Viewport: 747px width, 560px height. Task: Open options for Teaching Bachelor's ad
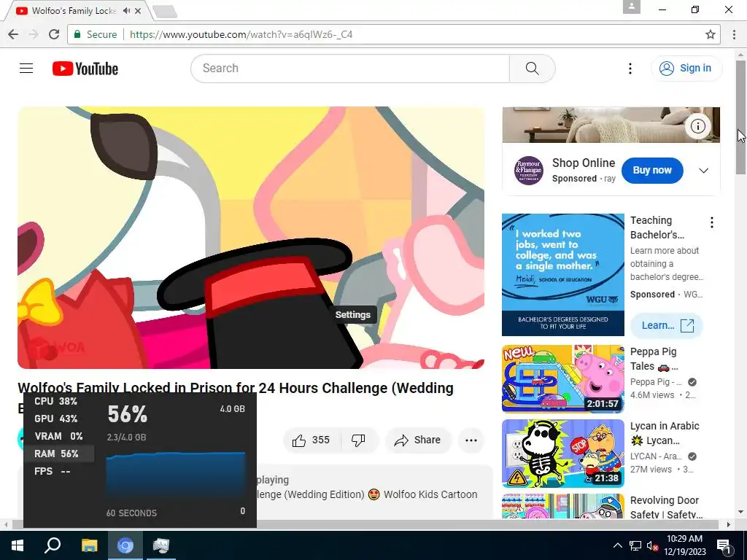pos(712,222)
